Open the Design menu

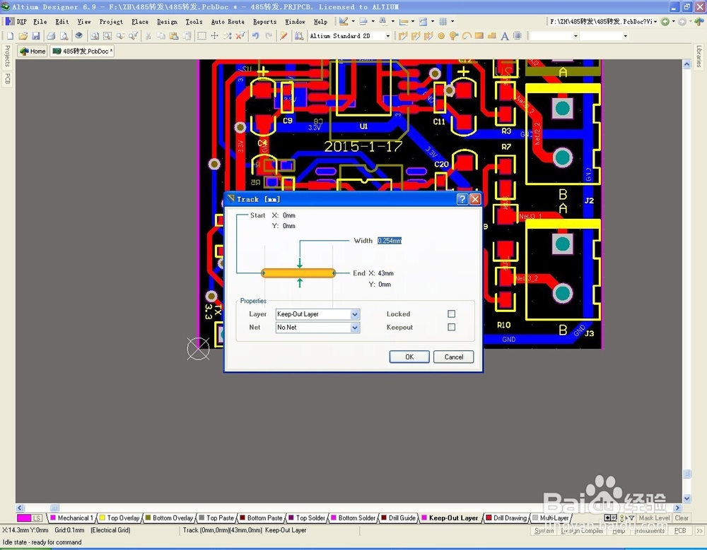click(167, 22)
